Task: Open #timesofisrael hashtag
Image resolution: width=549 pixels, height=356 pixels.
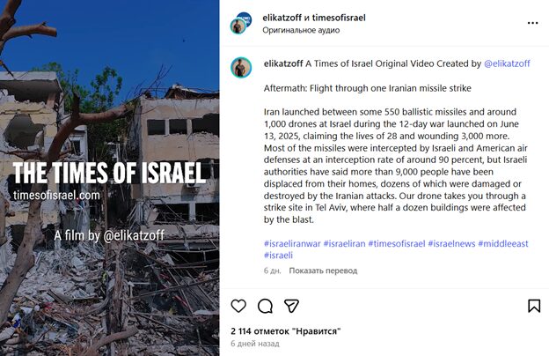Action: point(396,243)
